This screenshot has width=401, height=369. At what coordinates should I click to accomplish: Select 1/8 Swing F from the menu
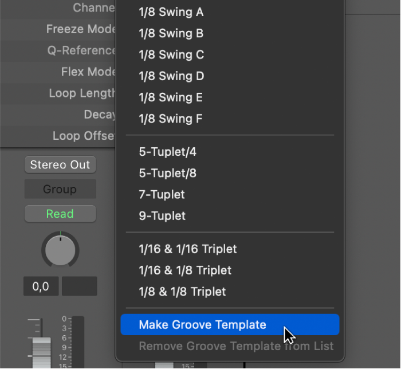pyautogui.click(x=171, y=119)
